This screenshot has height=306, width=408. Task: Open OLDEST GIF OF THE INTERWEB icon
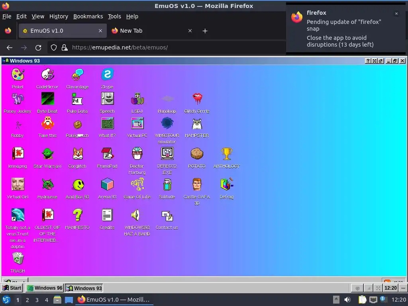coord(47,215)
